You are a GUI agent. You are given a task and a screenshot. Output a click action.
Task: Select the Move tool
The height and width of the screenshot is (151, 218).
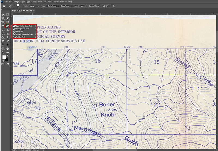pos(3,14)
